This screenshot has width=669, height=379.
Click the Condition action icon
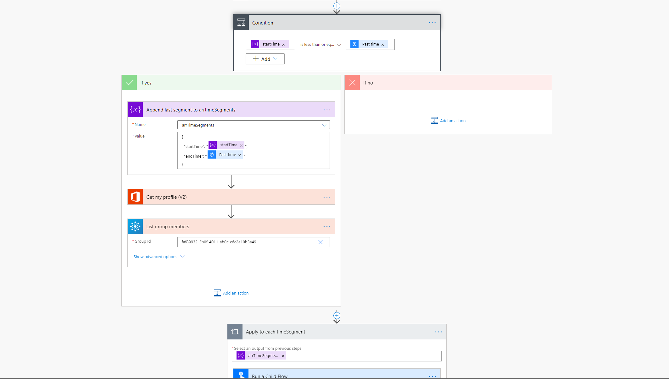click(x=241, y=22)
